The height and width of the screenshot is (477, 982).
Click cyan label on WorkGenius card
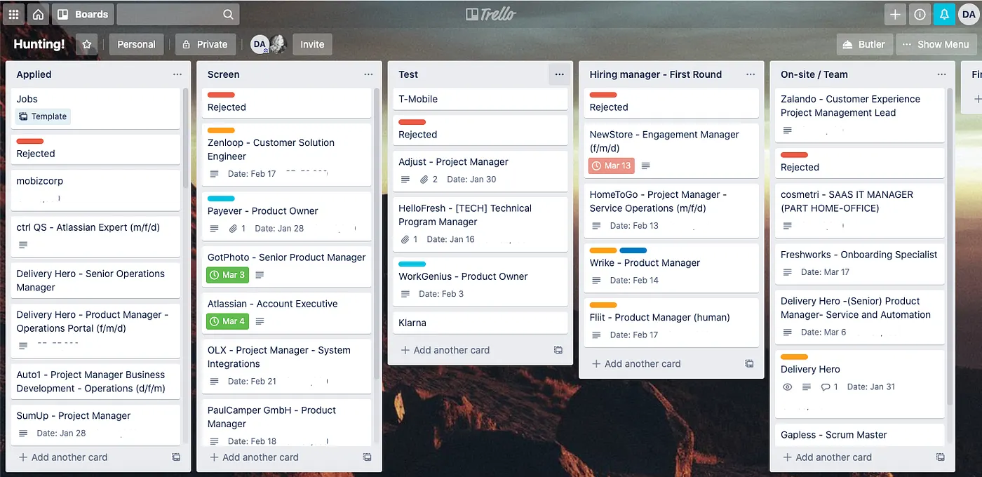click(412, 264)
